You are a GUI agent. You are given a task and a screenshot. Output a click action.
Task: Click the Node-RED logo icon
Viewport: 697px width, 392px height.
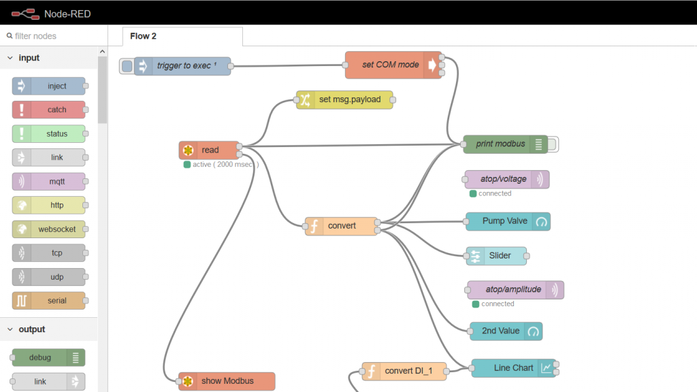coord(25,14)
